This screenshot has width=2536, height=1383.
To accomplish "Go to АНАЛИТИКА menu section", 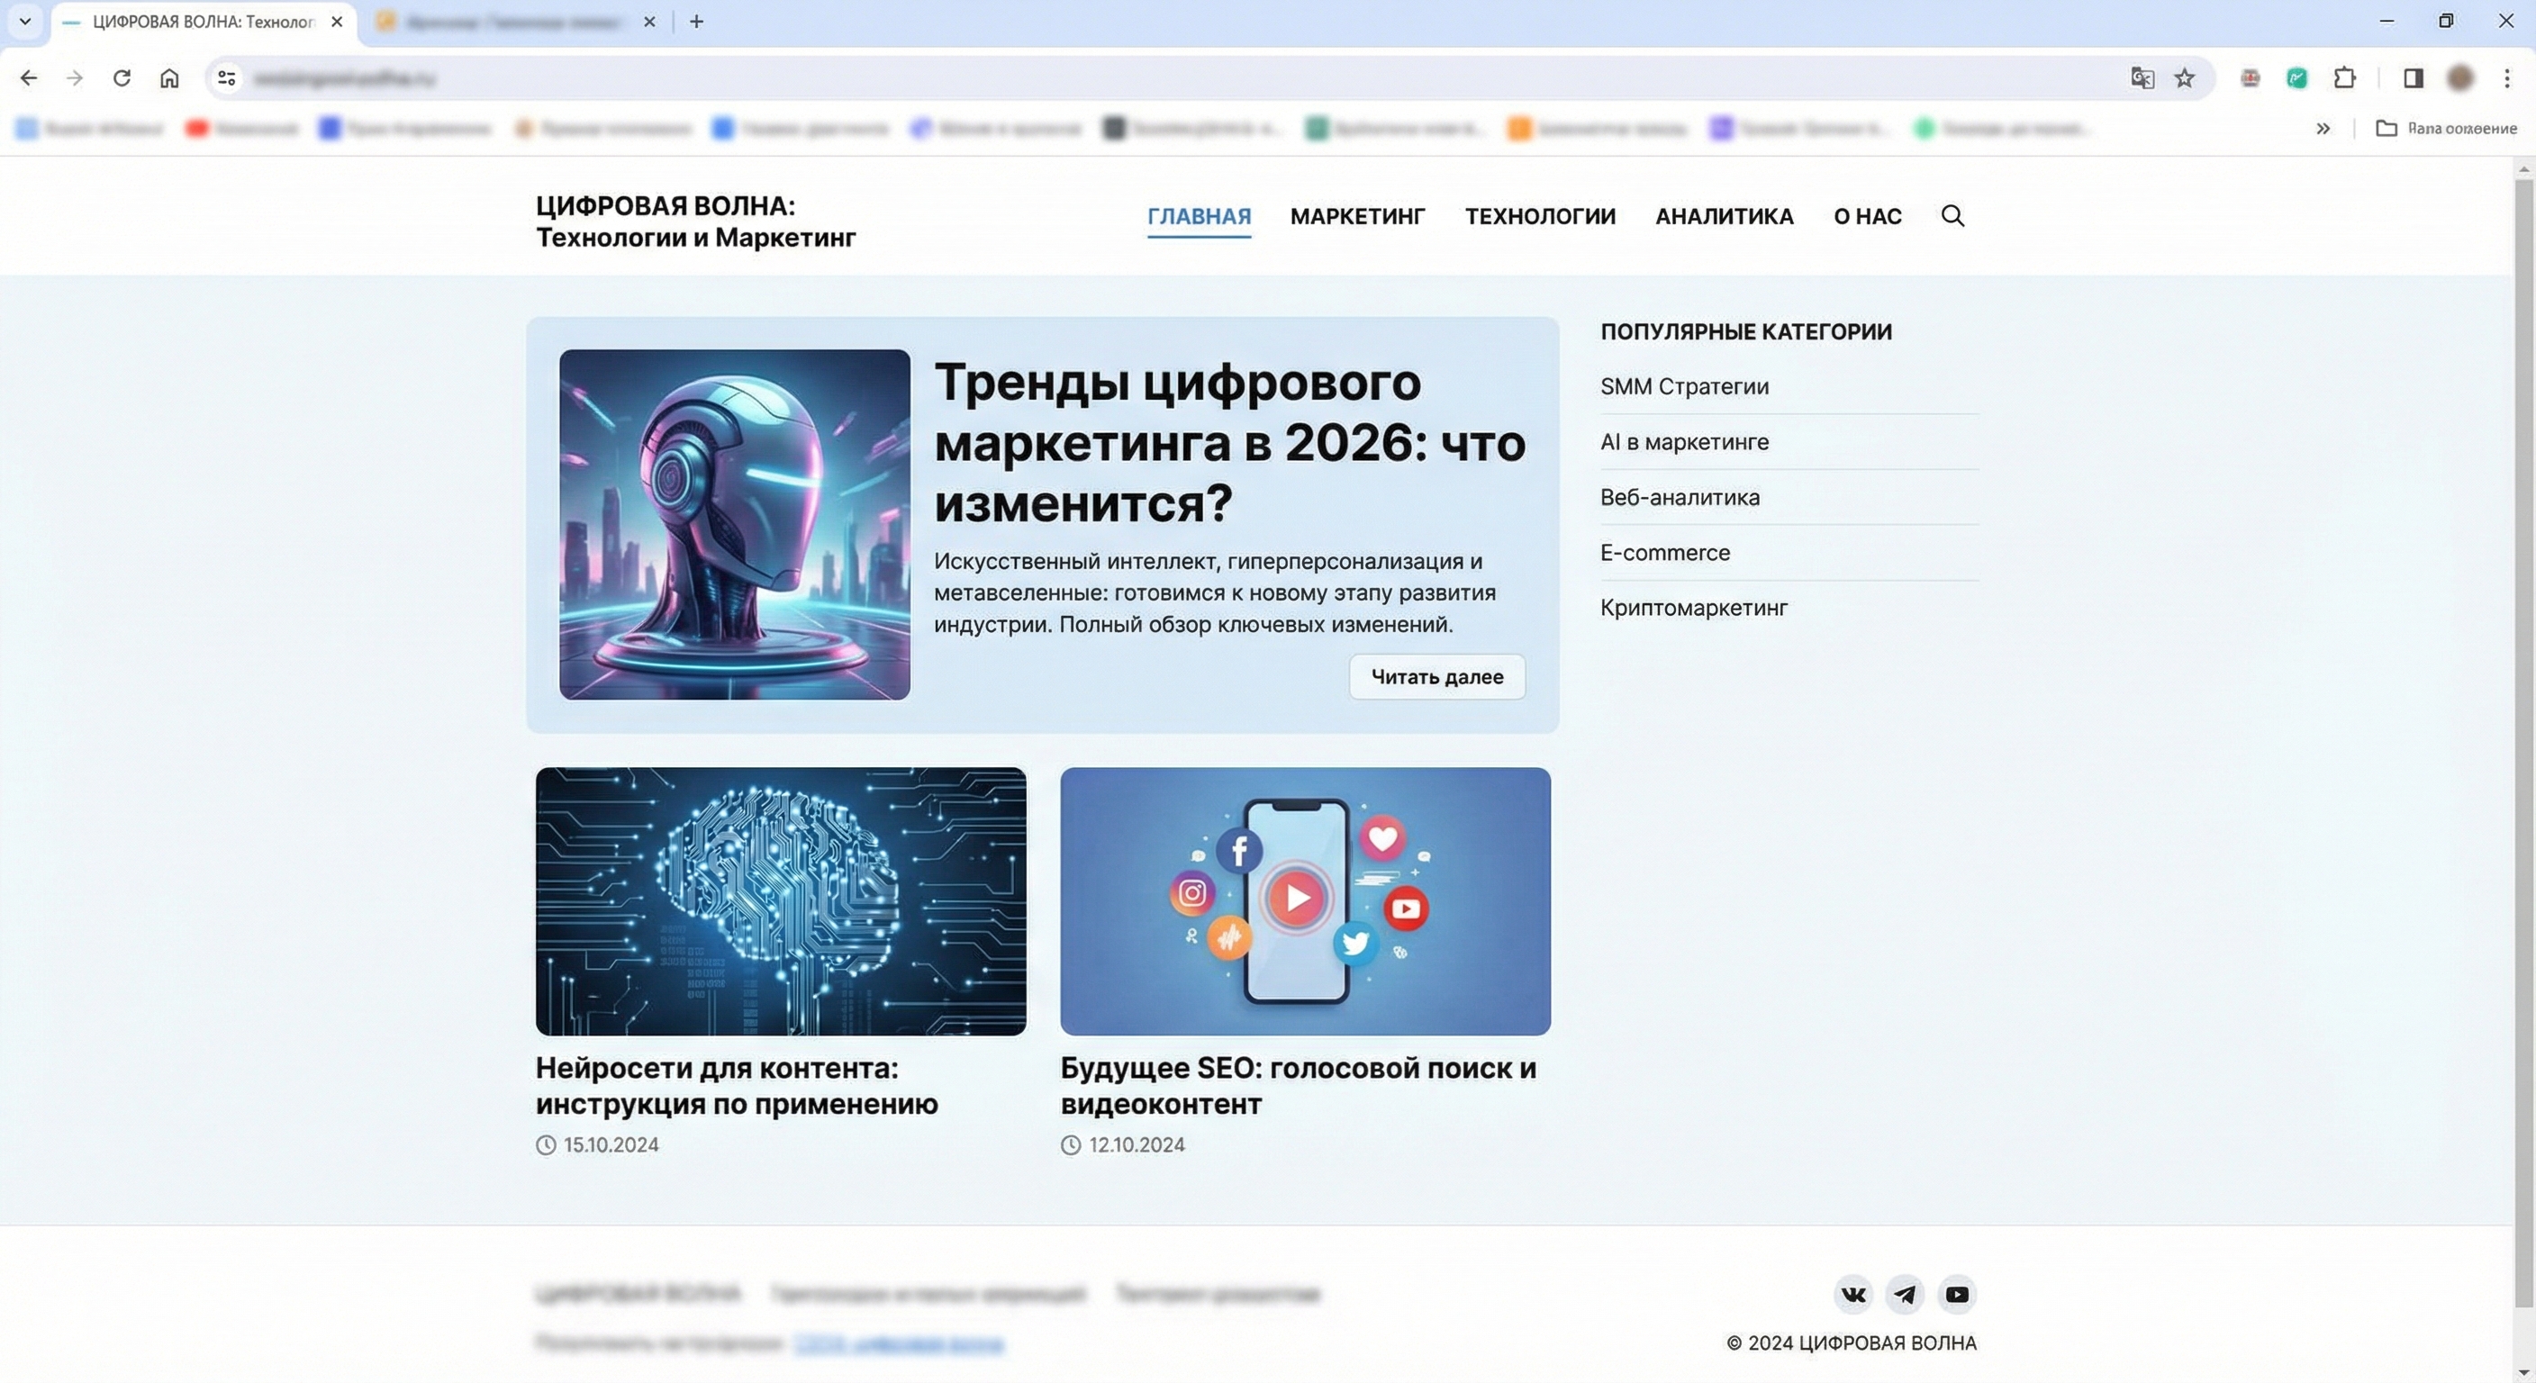I will pos(1724,217).
